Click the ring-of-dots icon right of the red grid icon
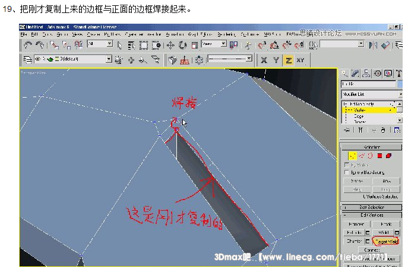Screen dimensions: 405x267 199,60
